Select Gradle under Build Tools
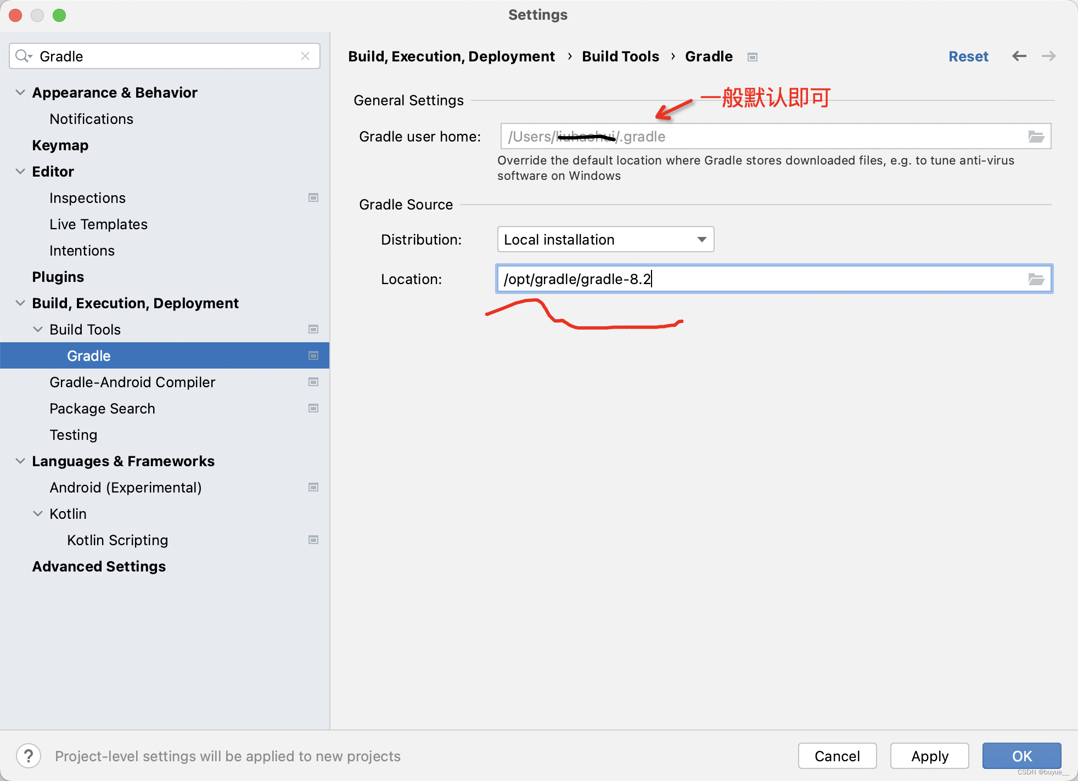The height and width of the screenshot is (781, 1078). (165, 355)
